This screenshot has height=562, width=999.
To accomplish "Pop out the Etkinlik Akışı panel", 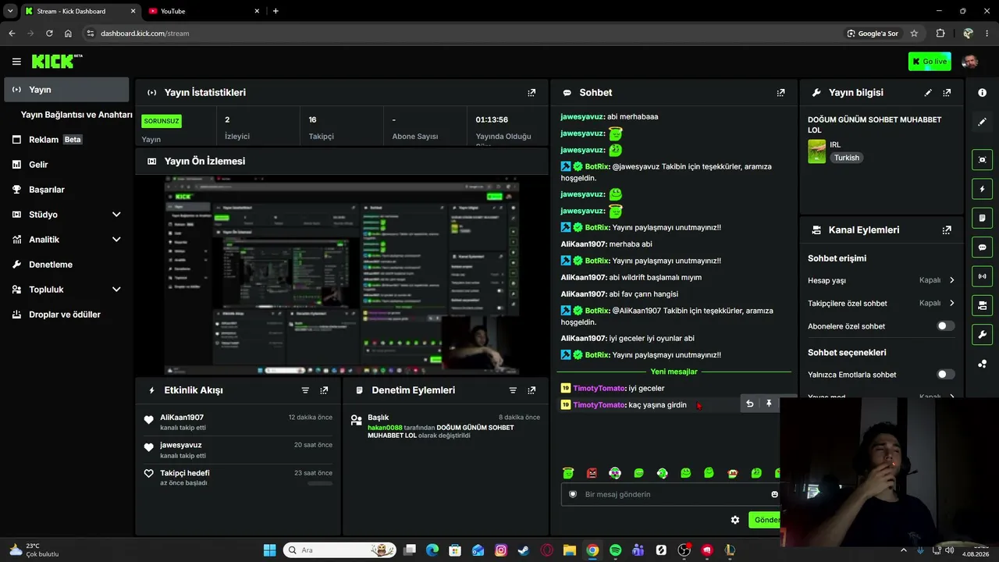I will 324,390.
